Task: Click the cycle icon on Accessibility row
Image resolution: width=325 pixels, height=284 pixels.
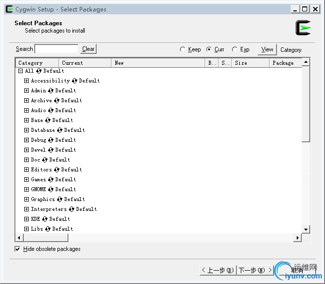Action: click(x=75, y=81)
